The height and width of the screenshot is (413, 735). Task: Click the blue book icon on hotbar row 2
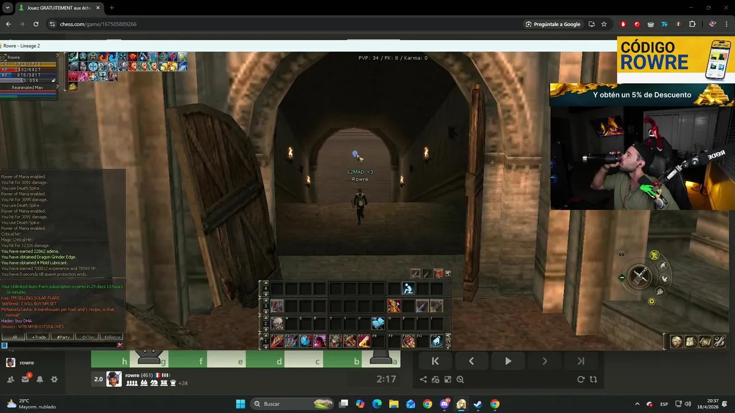pyautogui.click(x=378, y=324)
